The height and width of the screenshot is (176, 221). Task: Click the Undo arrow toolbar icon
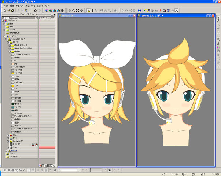pyautogui.click(x=35, y=11)
